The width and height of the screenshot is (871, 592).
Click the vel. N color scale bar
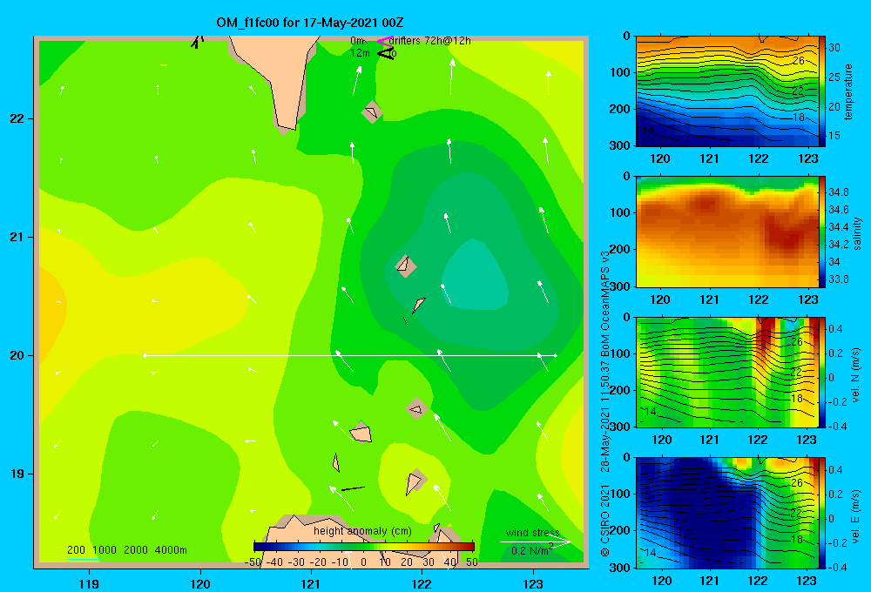click(x=822, y=372)
